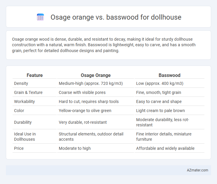This screenshot has width=217, height=184.
Task: Click 'Fine, smooth, tight grain' cell
Action: tap(158, 92)
